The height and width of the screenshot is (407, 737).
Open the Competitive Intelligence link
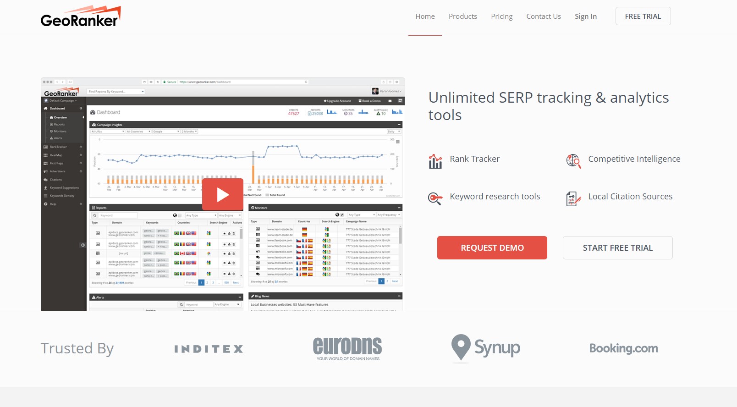(634, 159)
